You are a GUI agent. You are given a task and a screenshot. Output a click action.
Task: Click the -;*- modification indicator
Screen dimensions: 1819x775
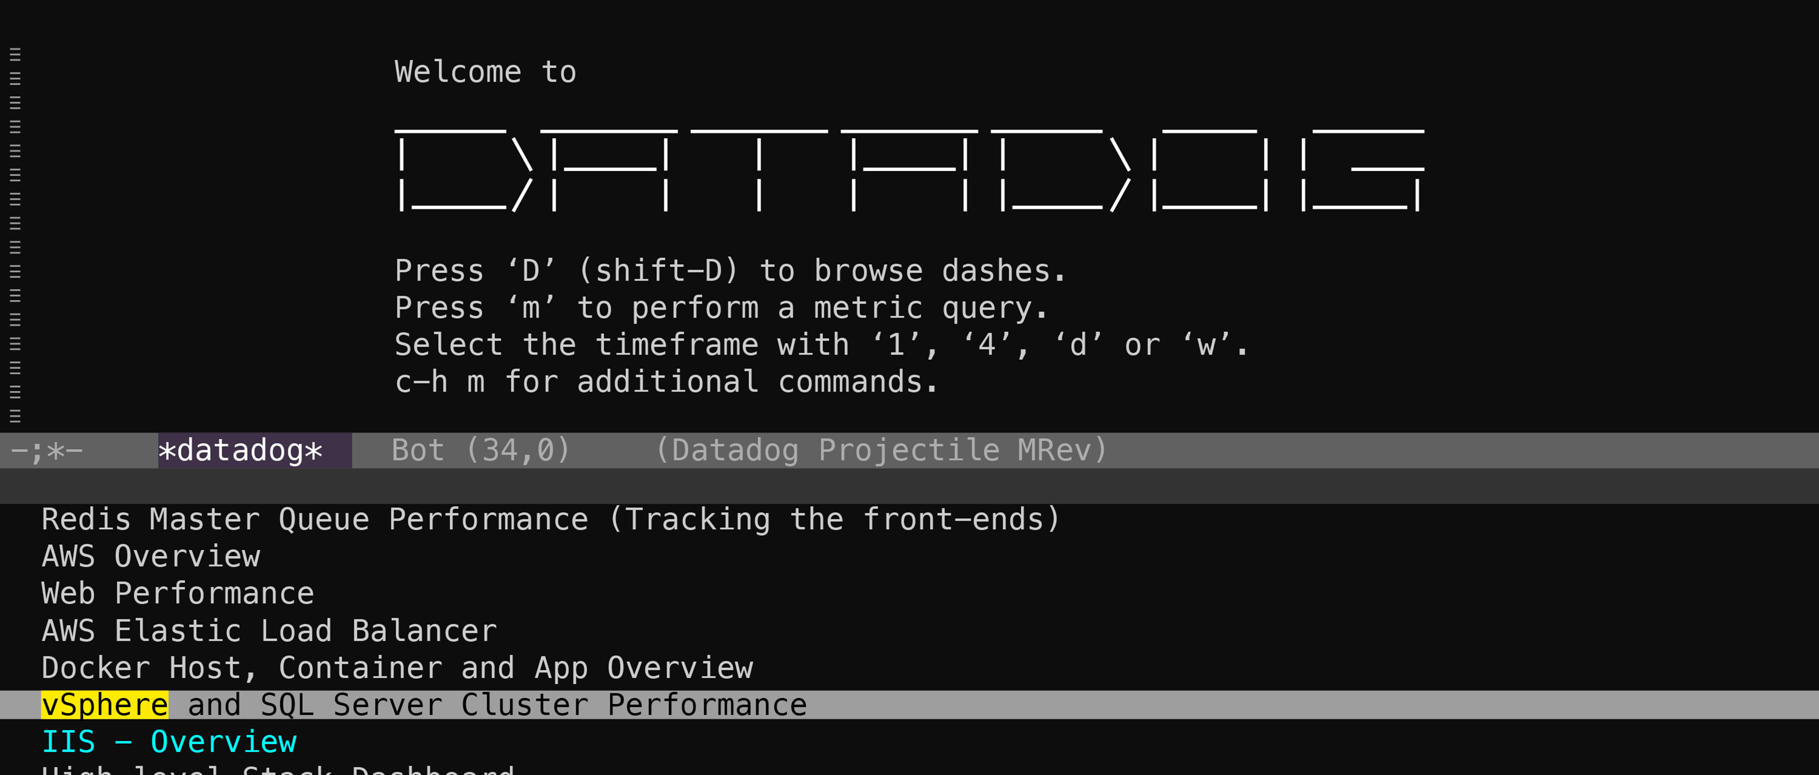[46, 450]
